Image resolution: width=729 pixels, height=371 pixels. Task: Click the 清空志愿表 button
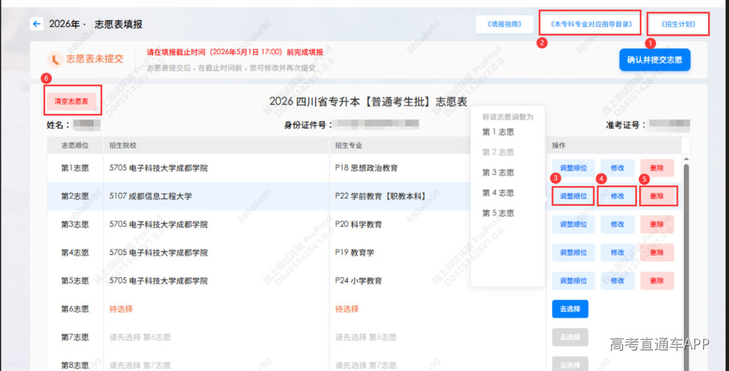click(x=72, y=101)
